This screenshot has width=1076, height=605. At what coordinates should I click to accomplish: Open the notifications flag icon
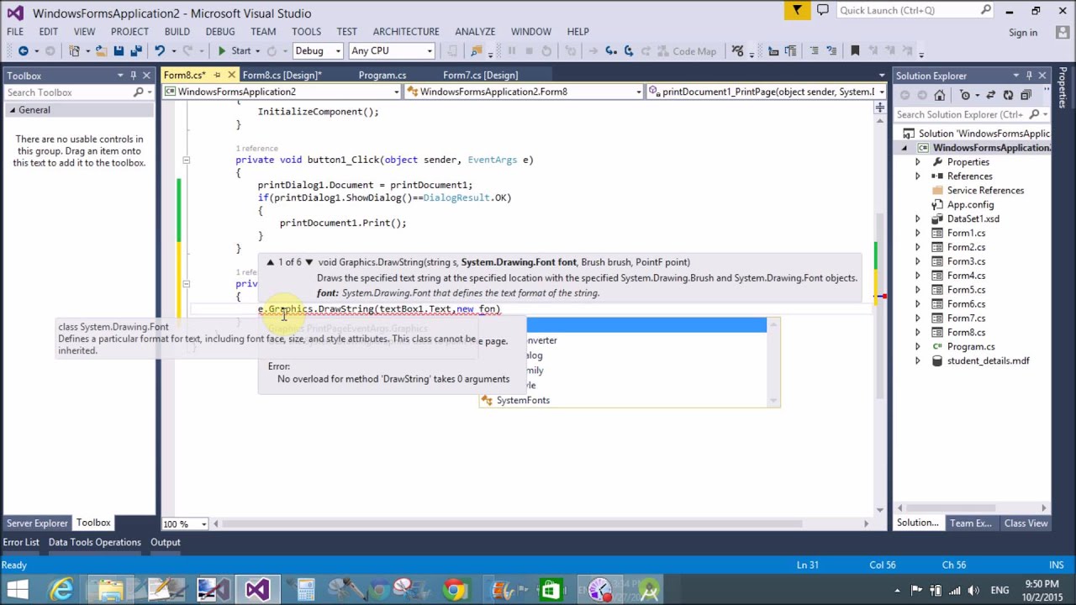pos(797,11)
